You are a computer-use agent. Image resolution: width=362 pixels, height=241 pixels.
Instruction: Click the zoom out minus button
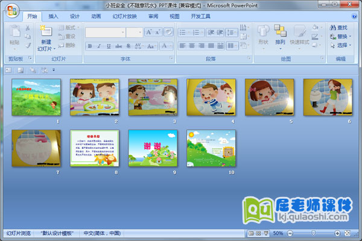click(290, 233)
